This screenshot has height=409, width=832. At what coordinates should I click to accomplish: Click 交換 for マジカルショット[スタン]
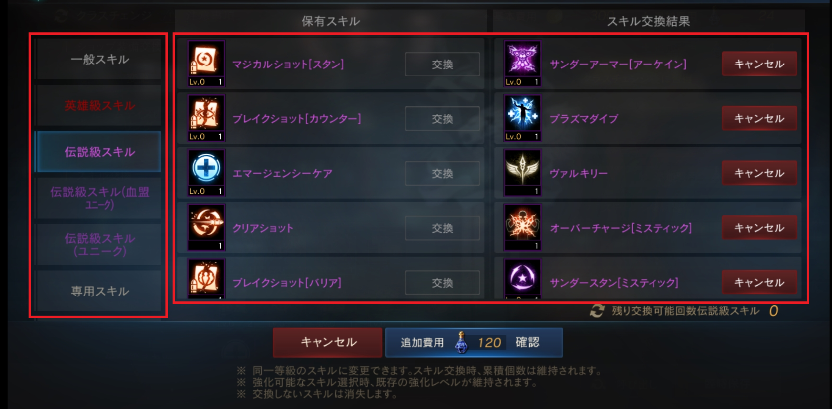coord(442,64)
